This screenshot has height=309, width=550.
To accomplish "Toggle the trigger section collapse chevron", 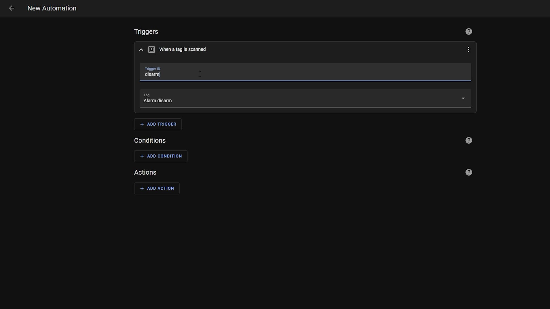I will point(141,49).
